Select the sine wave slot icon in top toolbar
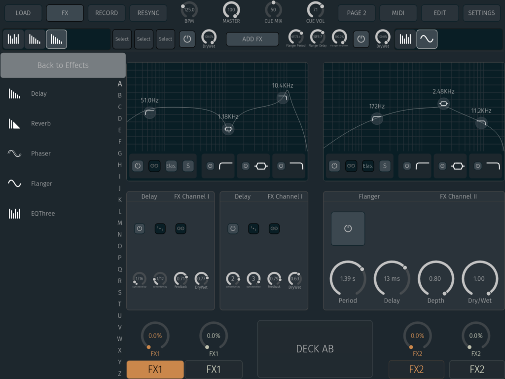 point(427,39)
